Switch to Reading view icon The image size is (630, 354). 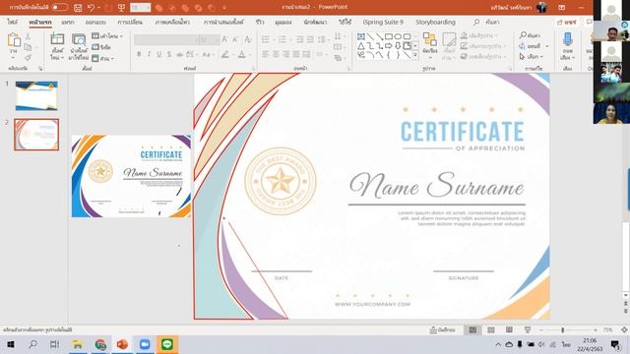(509, 330)
